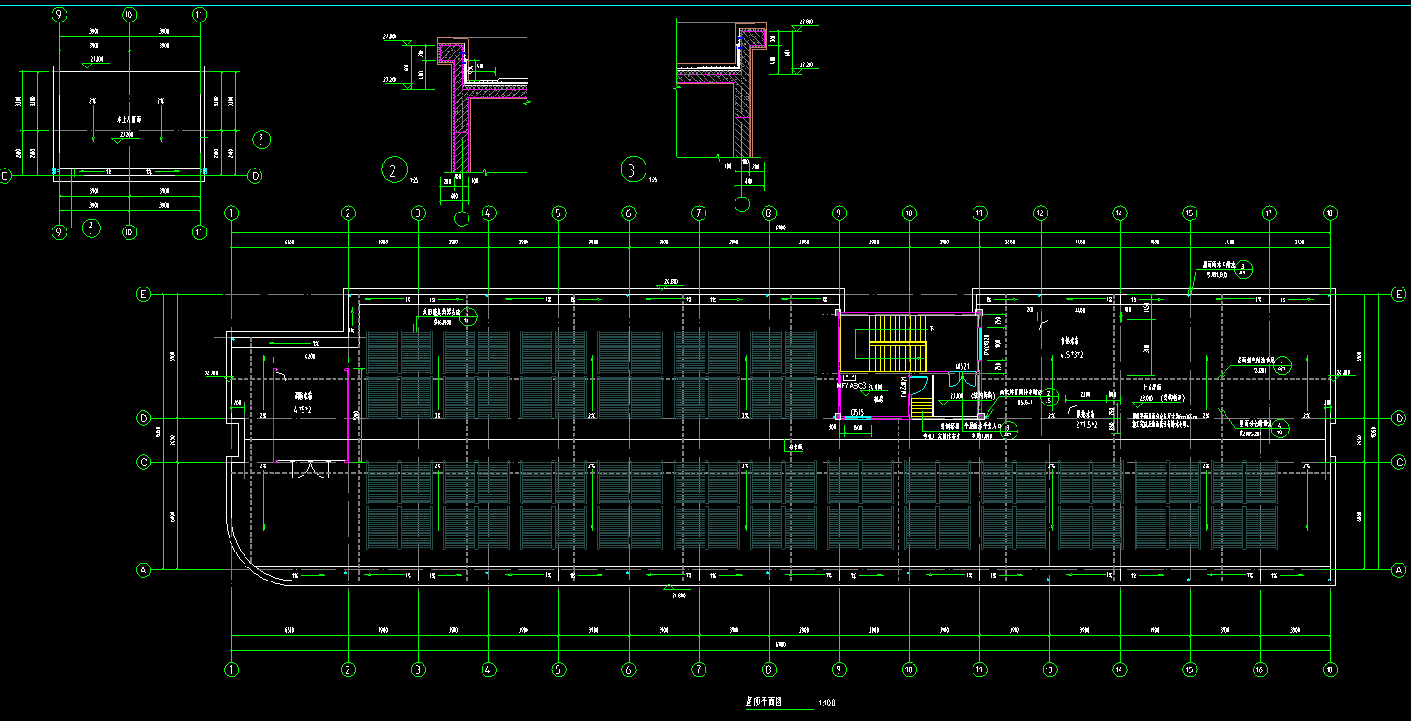Select the 2*1.5*2 tank dimension text
Viewport: 1411px width, 721px height.
coord(1086,423)
